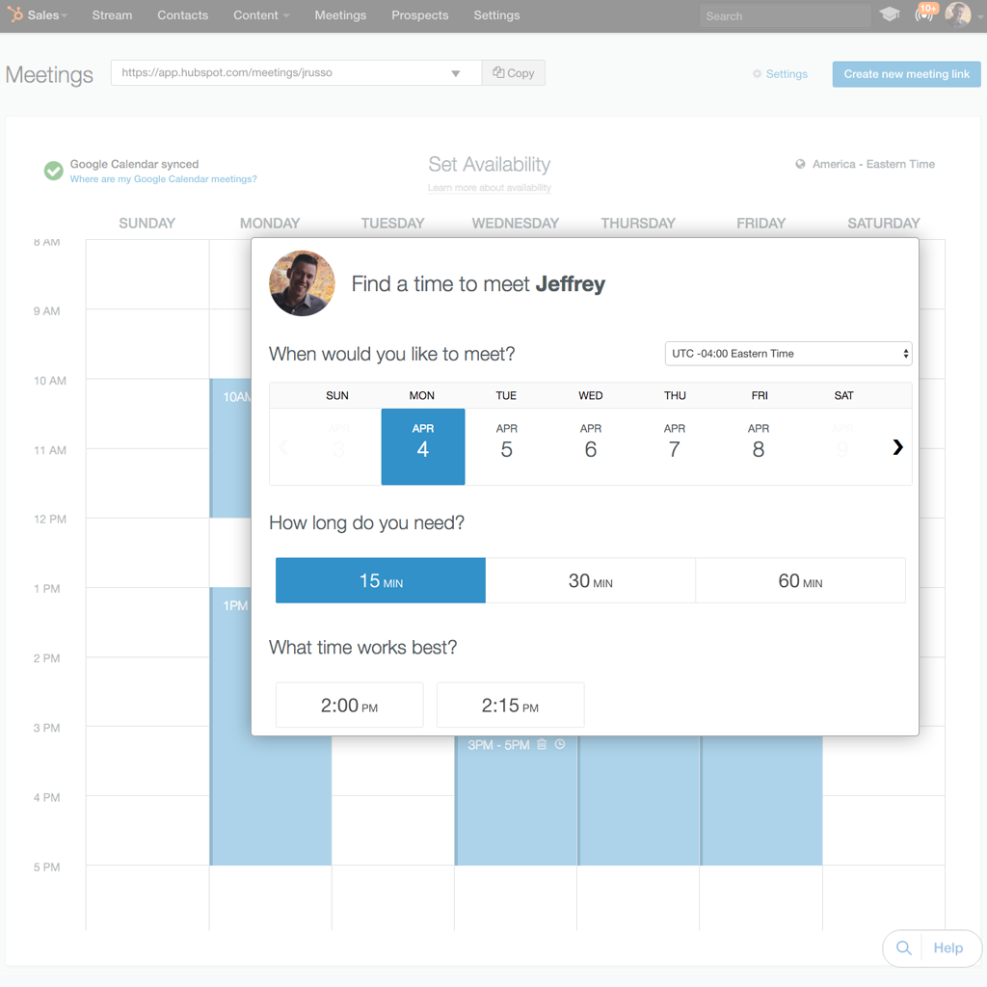This screenshot has height=987, width=987.
Task: Open the Prospects menu item
Action: [419, 14]
